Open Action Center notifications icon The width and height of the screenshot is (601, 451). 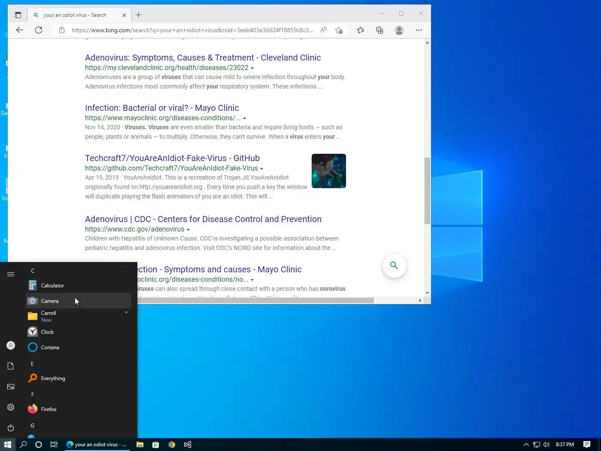[x=587, y=445]
